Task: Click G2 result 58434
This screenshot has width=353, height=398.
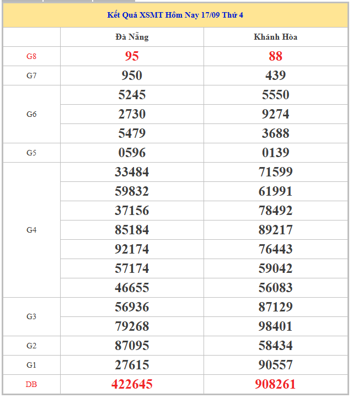Action: click(275, 346)
